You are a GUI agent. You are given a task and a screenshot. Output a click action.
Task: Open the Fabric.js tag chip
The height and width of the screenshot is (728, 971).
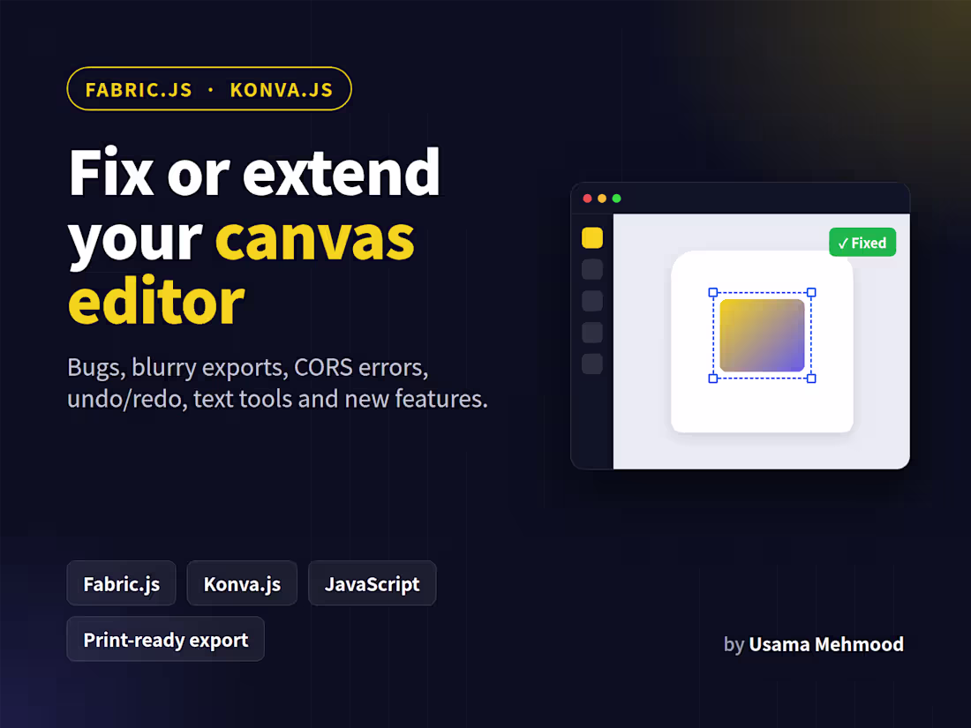[122, 584]
